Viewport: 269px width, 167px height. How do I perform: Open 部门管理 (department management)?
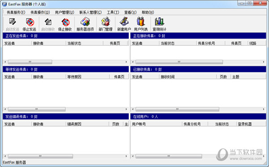[105, 24]
